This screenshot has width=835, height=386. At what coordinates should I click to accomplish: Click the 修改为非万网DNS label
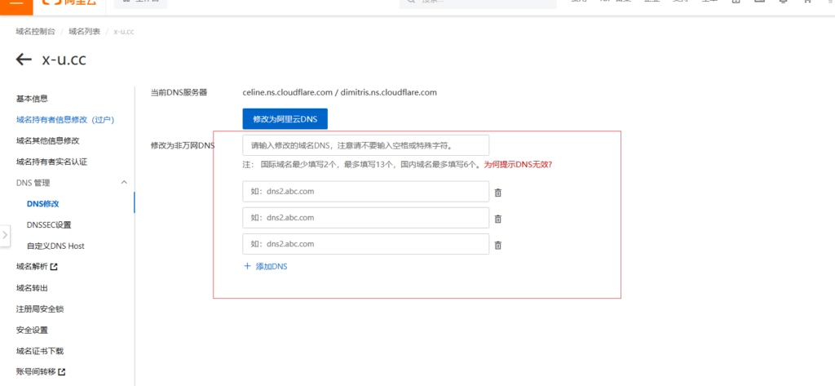pyautogui.click(x=183, y=145)
